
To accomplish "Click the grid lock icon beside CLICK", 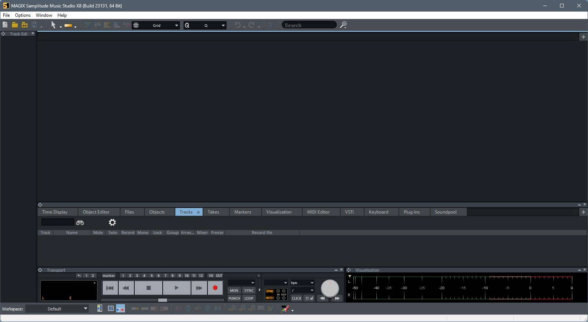I will [x=309, y=298].
